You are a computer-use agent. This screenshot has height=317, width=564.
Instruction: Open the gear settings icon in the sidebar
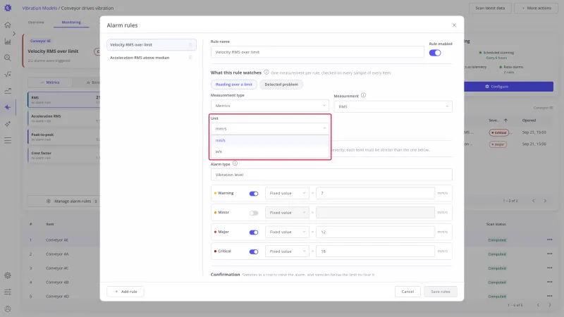click(x=8, y=275)
